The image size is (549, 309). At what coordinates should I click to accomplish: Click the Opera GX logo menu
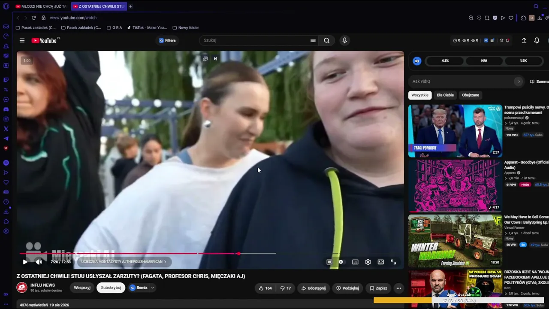point(6,6)
